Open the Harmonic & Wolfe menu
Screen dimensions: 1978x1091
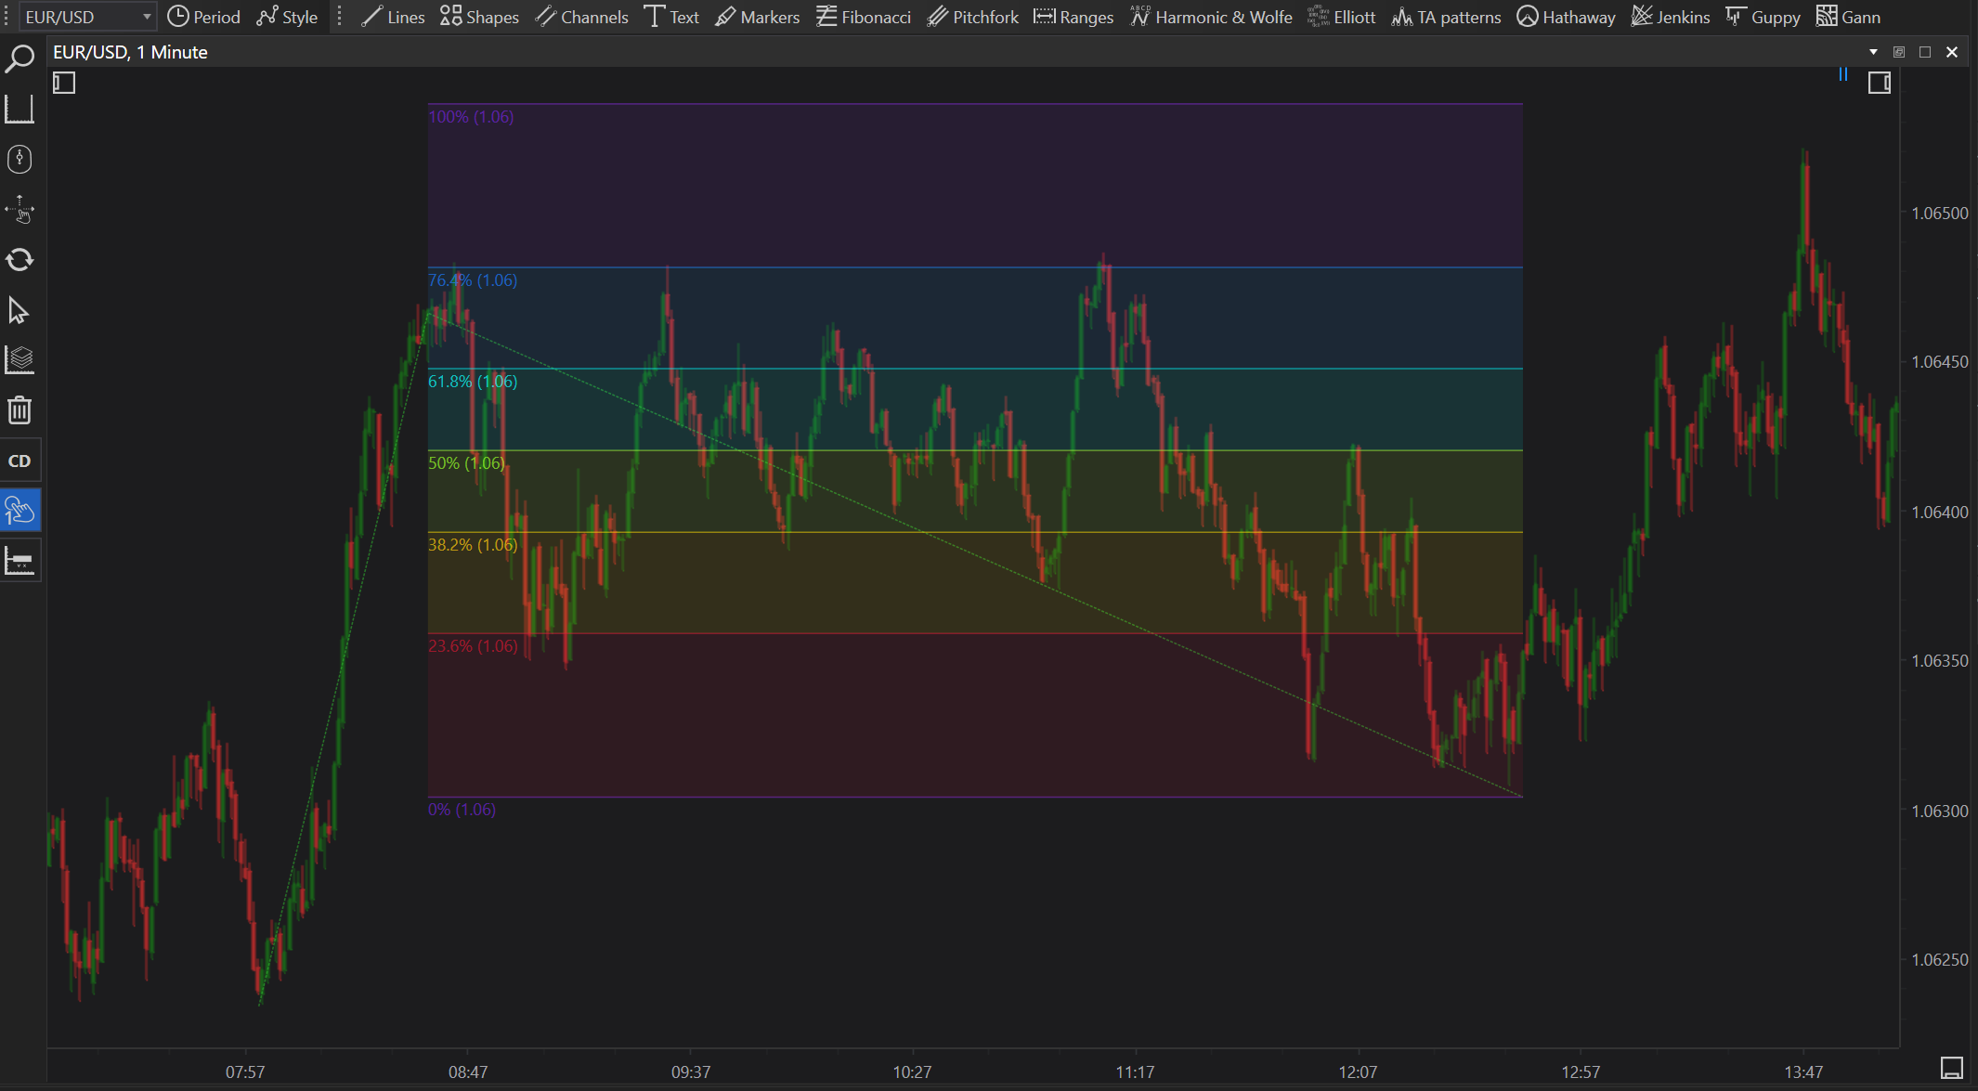click(1211, 17)
